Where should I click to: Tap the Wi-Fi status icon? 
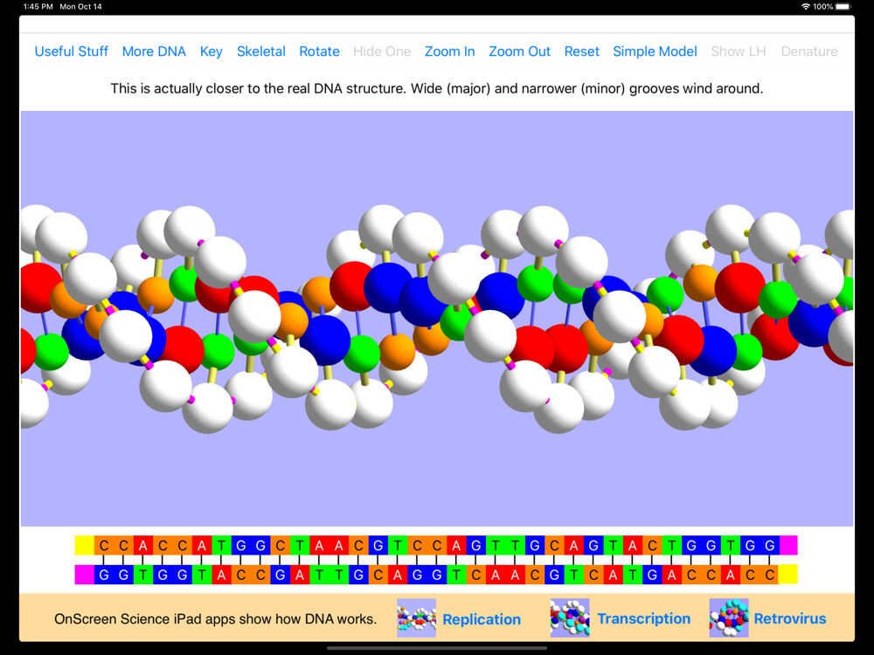pyautogui.click(x=806, y=7)
